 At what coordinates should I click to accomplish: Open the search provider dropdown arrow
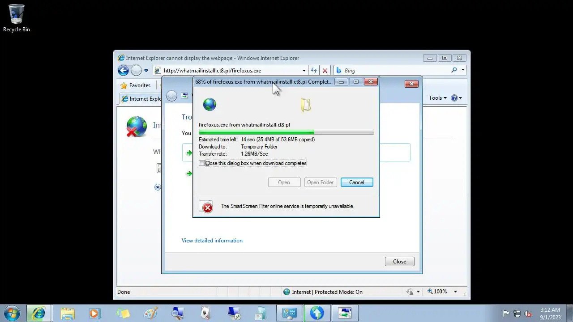[463, 70]
